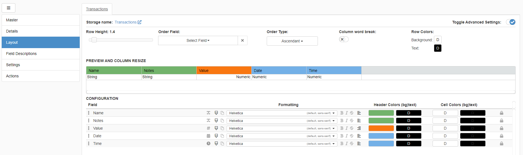
Task: Click the lock icon in Value row
Action: point(502,128)
